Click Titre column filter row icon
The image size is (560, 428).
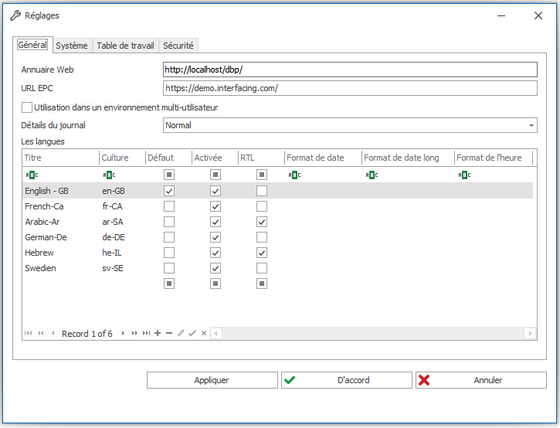tap(31, 175)
